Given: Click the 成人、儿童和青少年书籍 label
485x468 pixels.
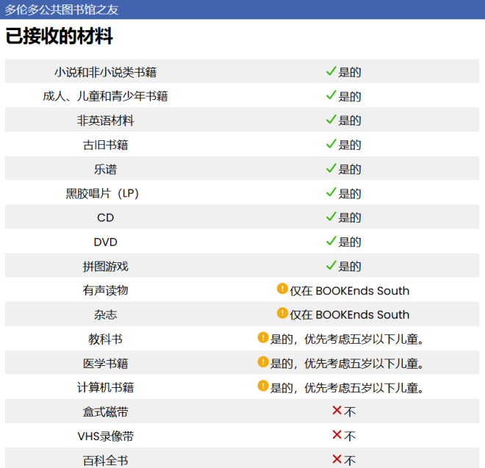Looking at the screenshot, I should click(x=105, y=96).
